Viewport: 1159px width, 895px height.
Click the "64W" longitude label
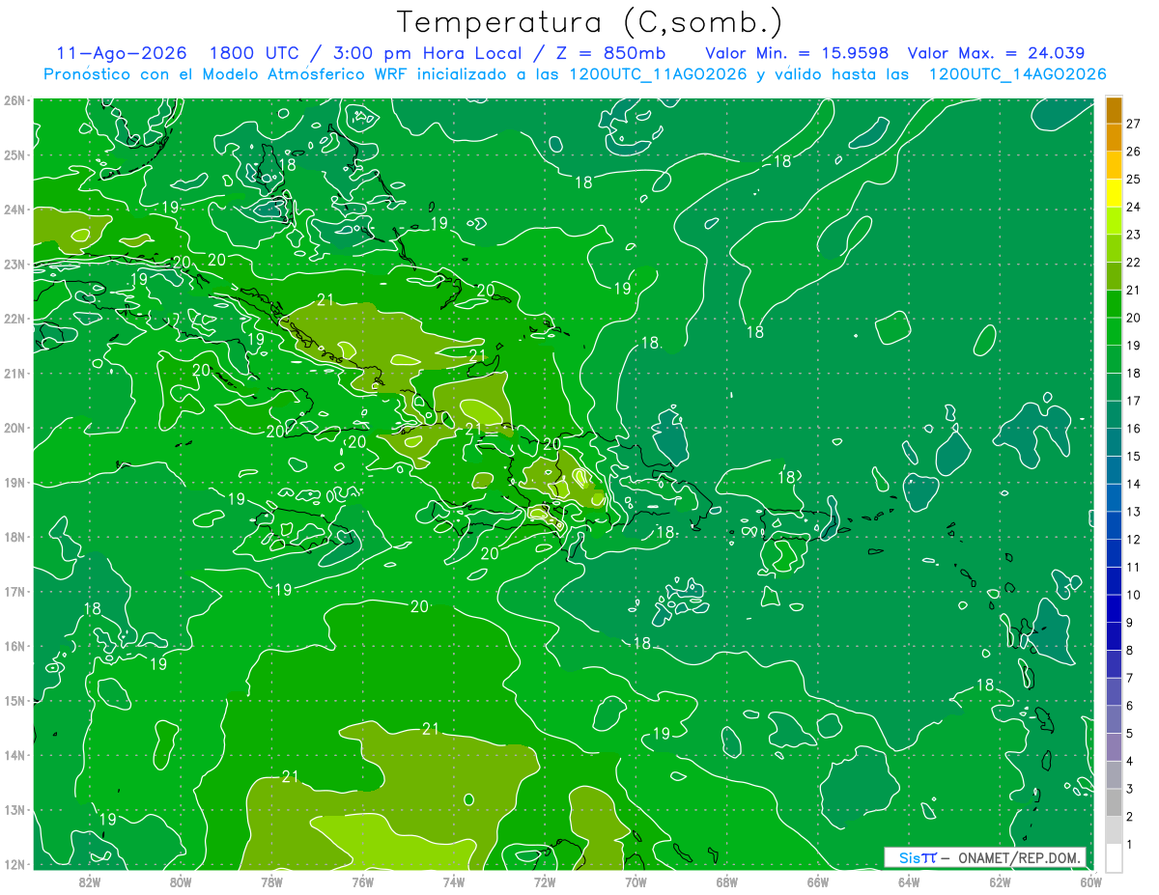[909, 881]
